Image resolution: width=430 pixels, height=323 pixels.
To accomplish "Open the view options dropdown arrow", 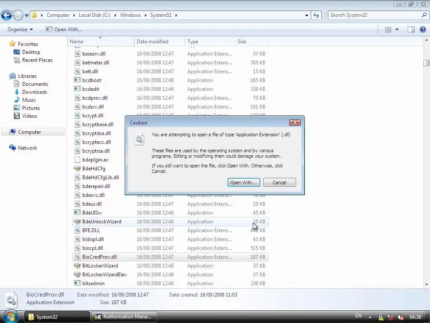I will pos(397,29).
